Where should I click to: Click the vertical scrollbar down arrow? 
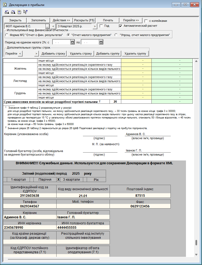196,255
